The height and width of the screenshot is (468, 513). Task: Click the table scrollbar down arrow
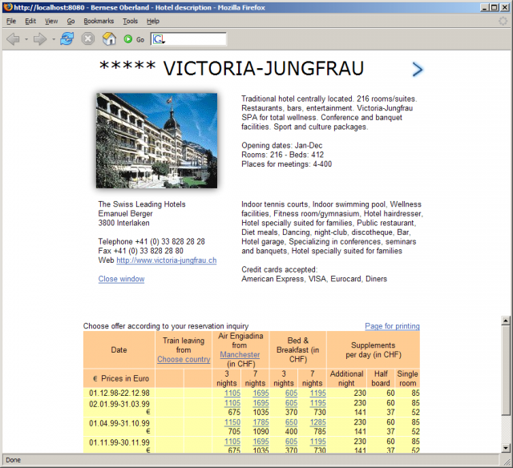tap(506, 448)
